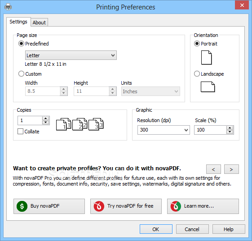Increase Scale percent with up arrow
Screen dimensions: 252x241
230,128
